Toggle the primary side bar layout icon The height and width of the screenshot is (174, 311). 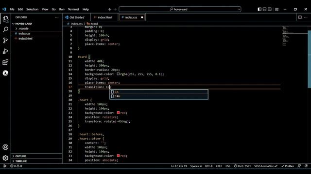259,9
